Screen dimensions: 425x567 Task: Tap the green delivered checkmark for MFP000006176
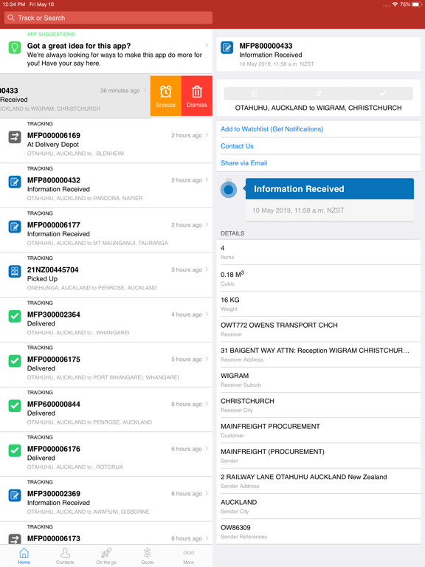pos(15,450)
